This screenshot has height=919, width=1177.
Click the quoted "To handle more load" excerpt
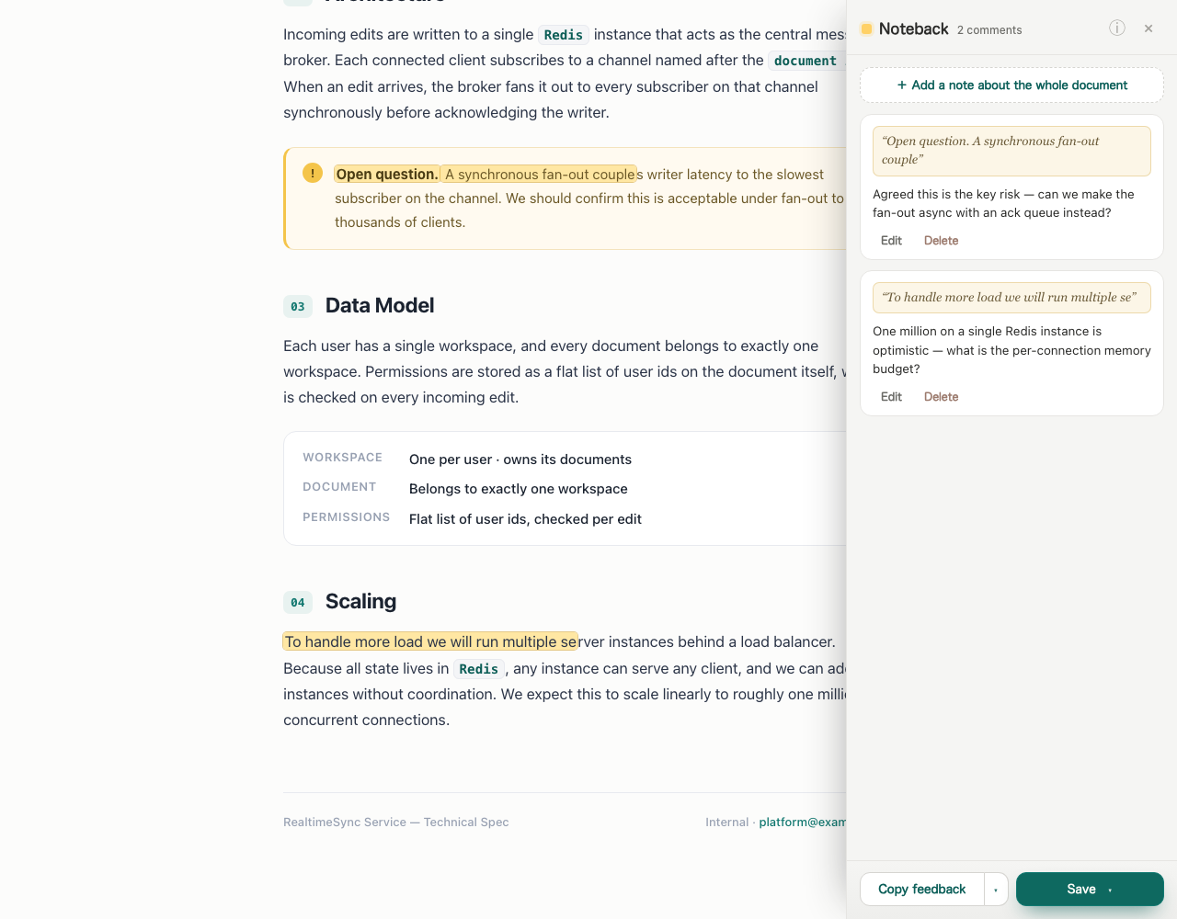[1011, 298]
